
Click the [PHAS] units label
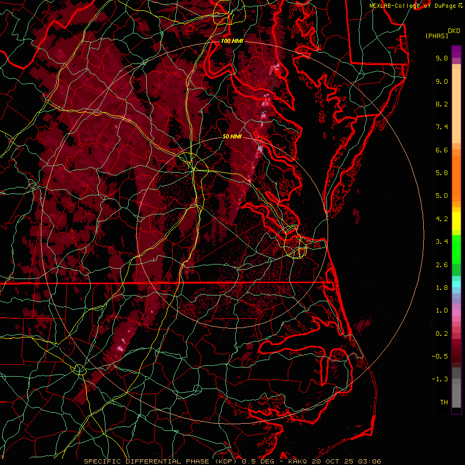tap(437, 36)
